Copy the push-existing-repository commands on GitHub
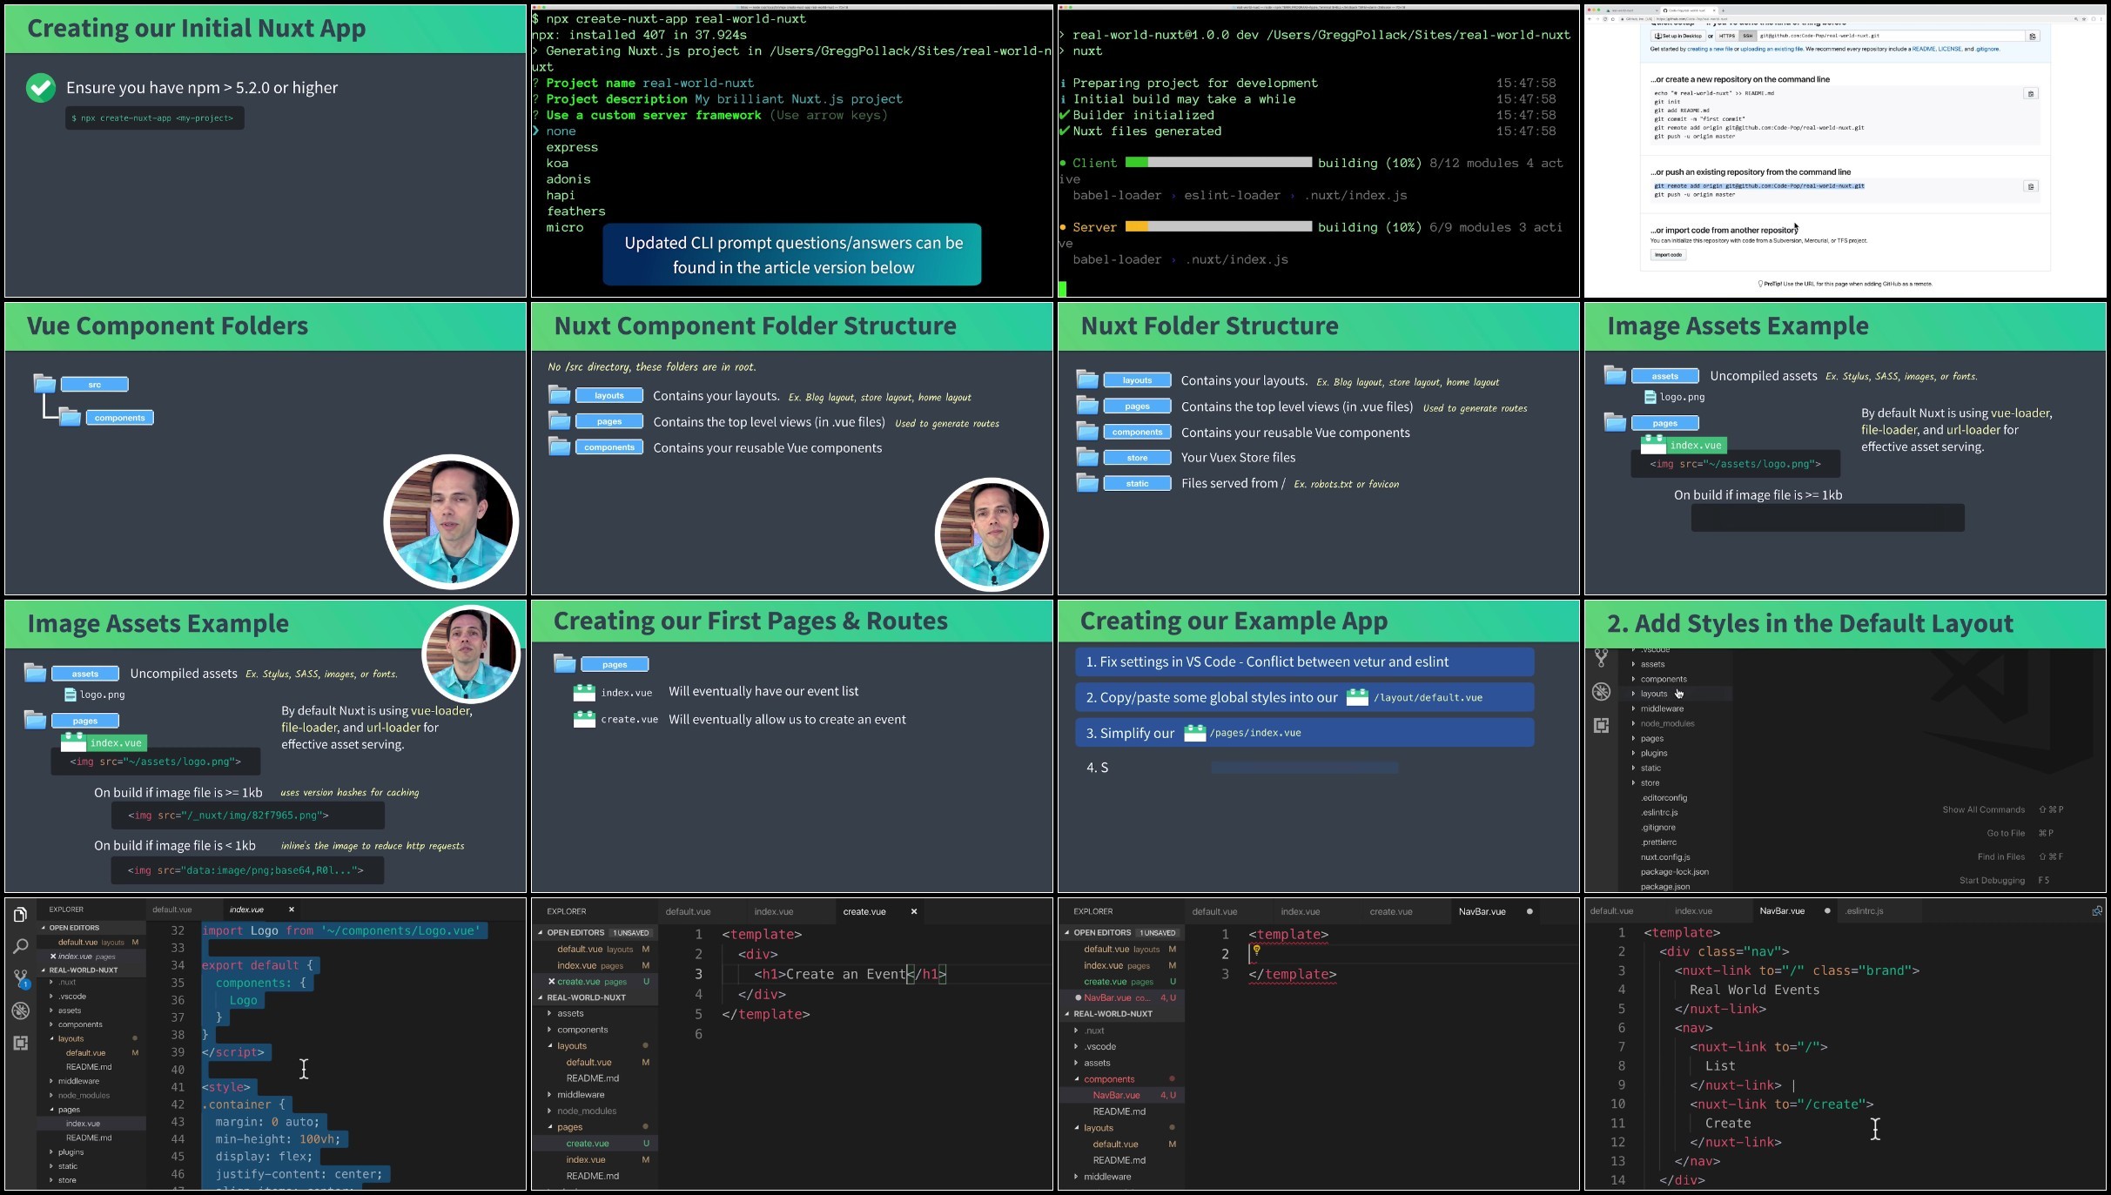 click(x=2030, y=186)
